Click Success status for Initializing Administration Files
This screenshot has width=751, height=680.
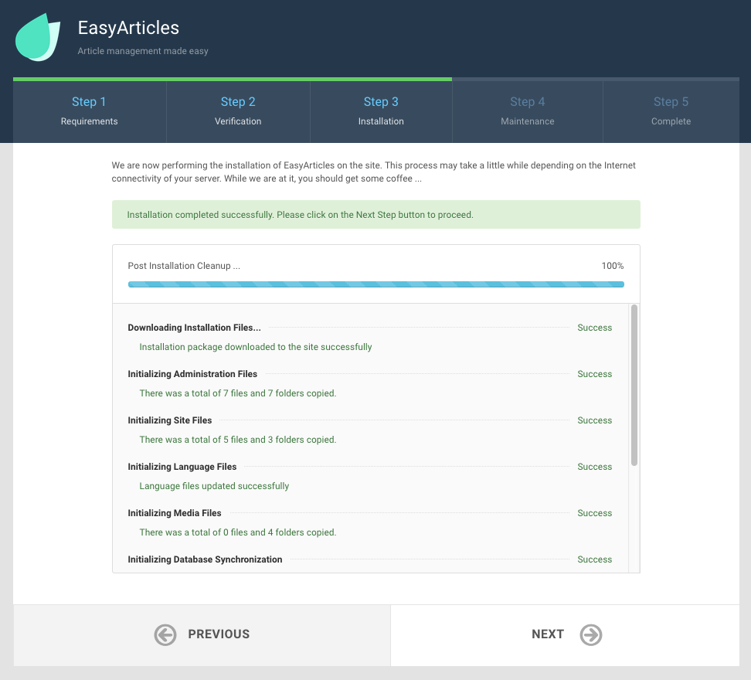(594, 374)
